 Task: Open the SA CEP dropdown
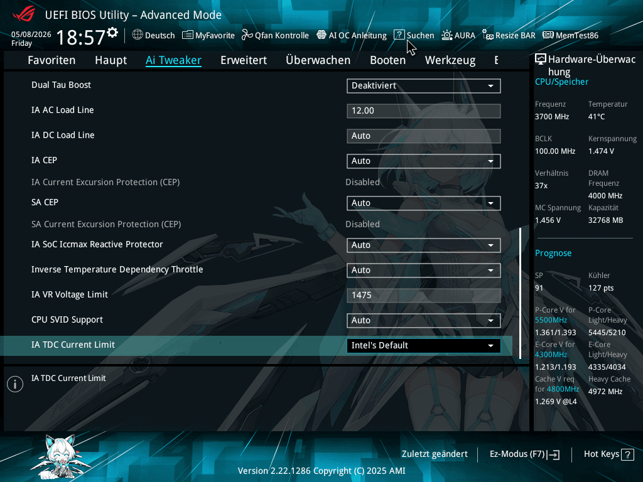(424, 203)
